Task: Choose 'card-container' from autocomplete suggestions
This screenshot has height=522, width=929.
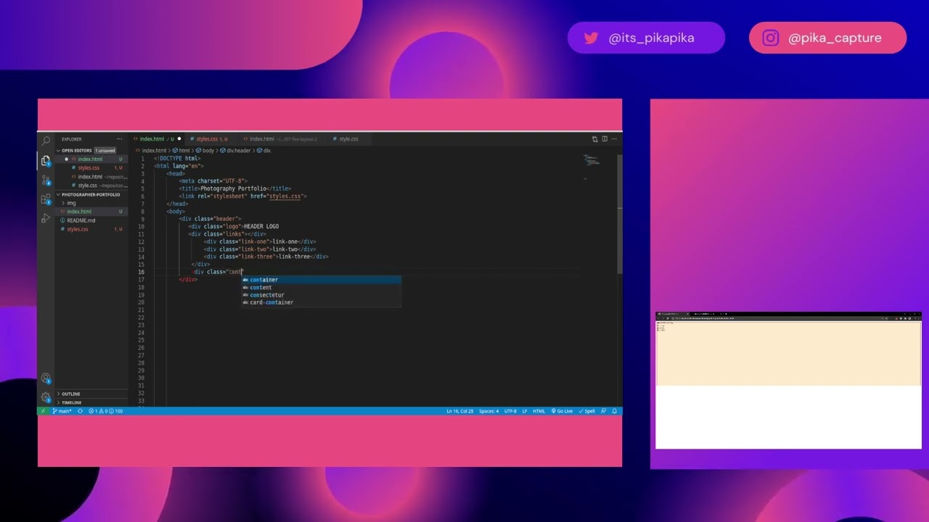Action: click(321, 302)
